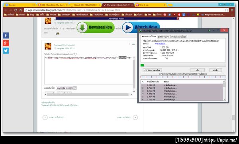Close the One-2-Up tab

coord(165,5)
